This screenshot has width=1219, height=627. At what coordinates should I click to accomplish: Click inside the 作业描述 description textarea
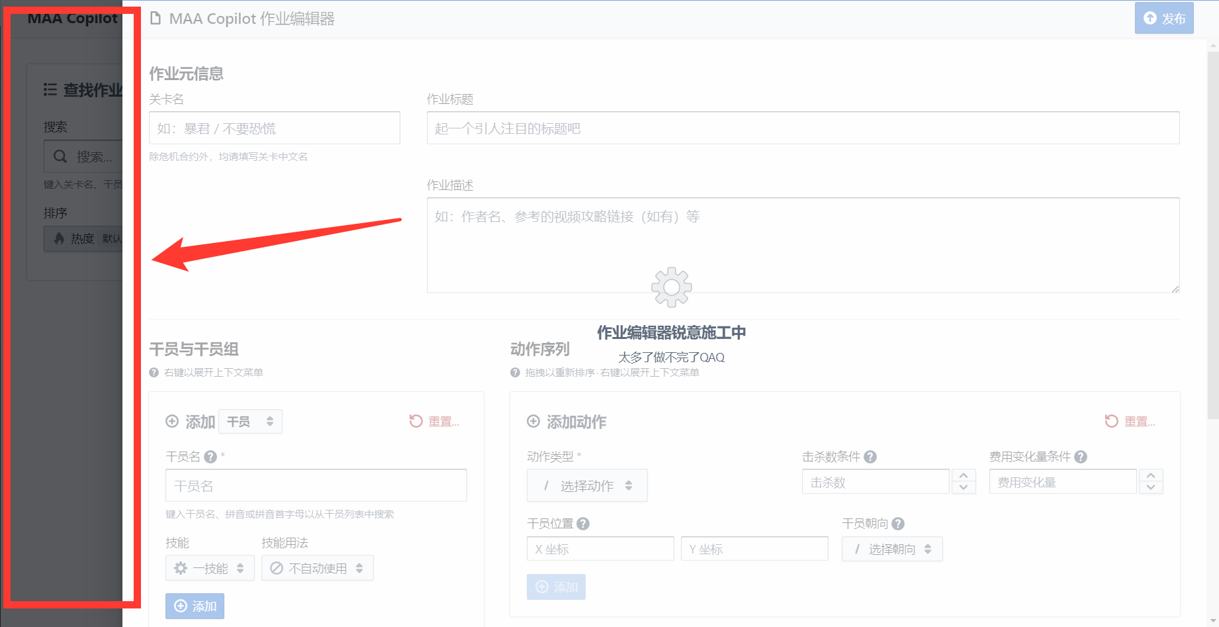pos(803,245)
